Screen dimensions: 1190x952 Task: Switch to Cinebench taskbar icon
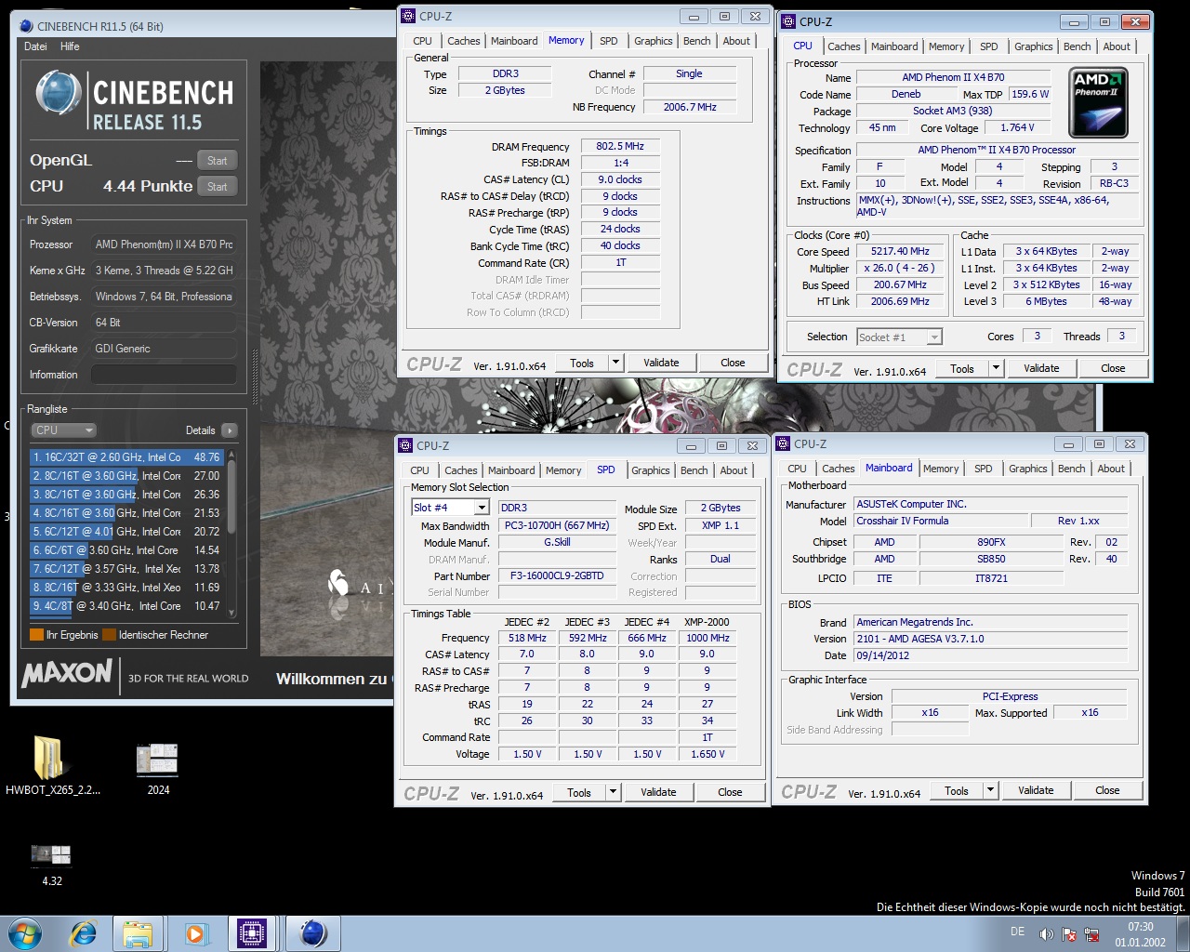(x=312, y=932)
